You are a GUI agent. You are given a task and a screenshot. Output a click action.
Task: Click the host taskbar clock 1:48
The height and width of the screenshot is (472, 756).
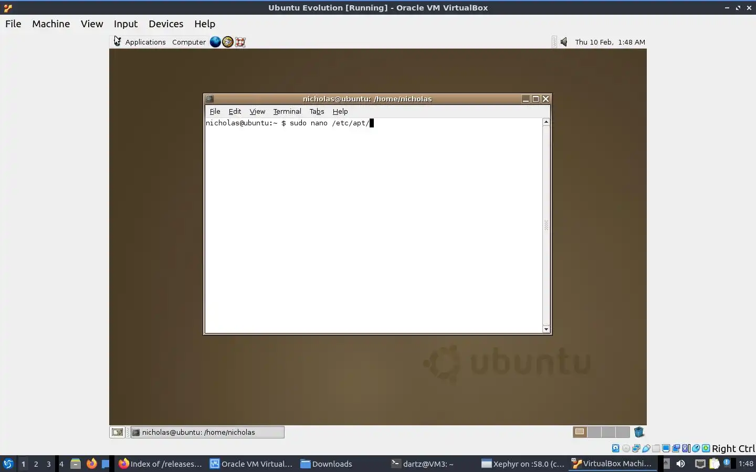click(746, 464)
